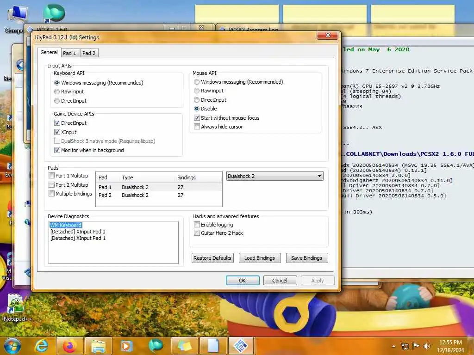Enable logging checkbox
Image resolution: width=474 pixels, height=355 pixels.
click(x=213, y=225)
